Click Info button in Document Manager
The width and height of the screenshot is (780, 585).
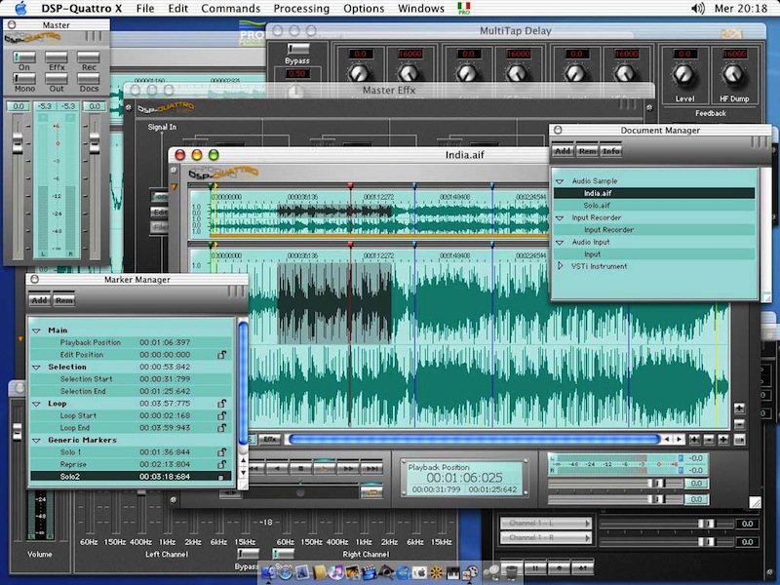tap(611, 151)
